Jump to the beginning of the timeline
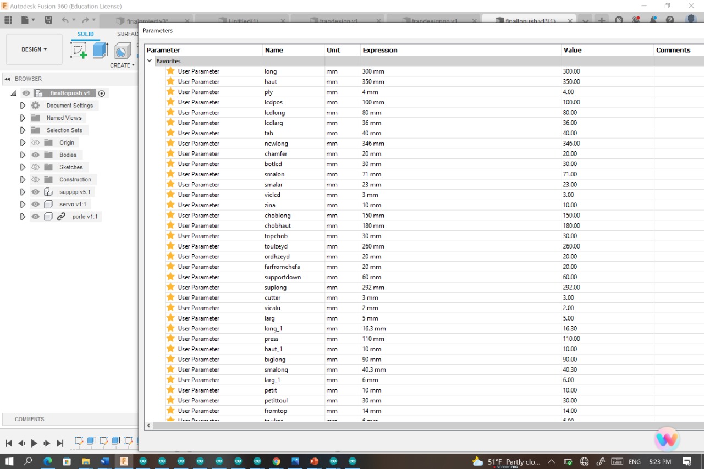The width and height of the screenshot is (704, 469). pos(9,443)
